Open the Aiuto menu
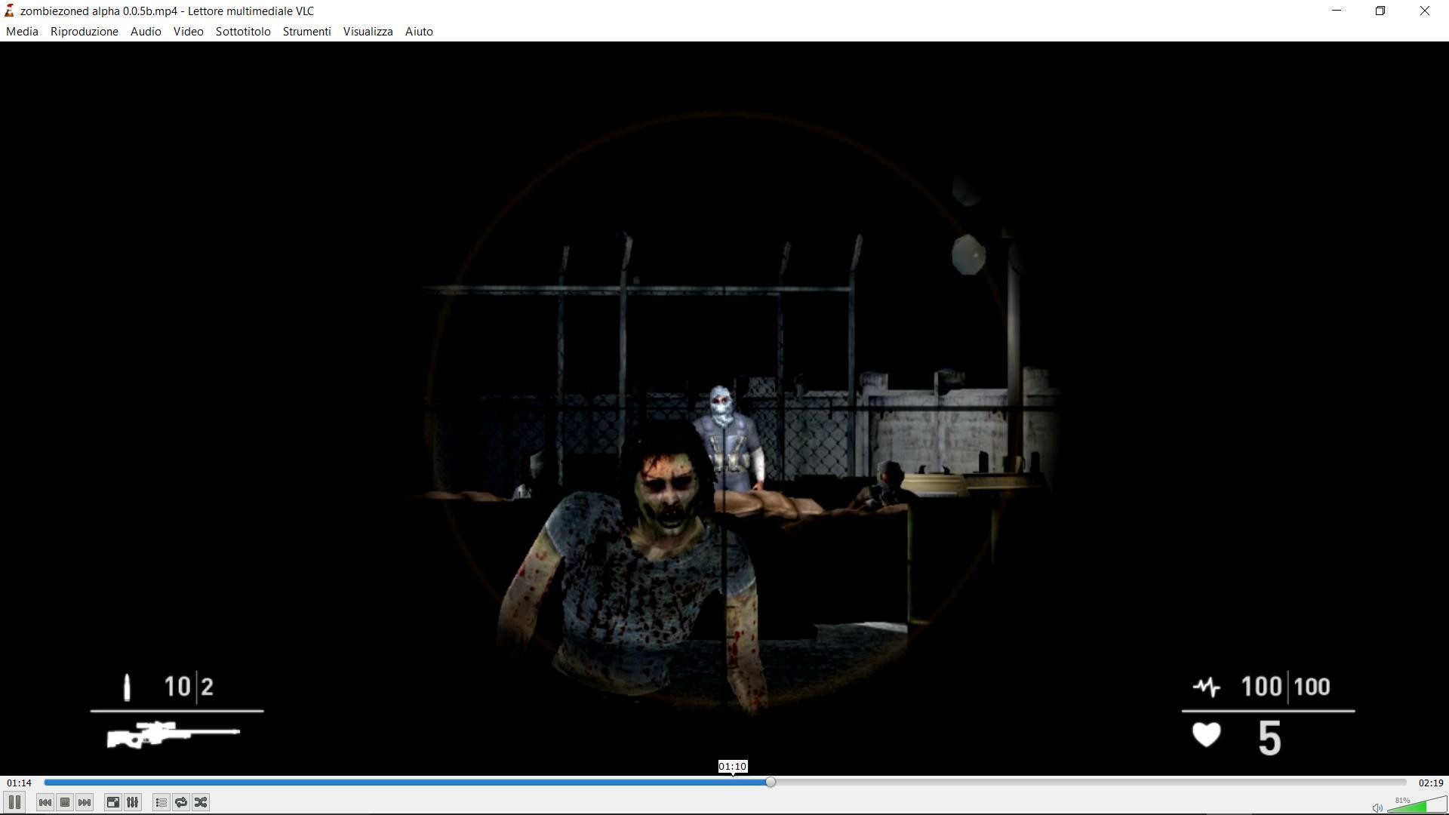1449x815 pixels. (419, 32)
